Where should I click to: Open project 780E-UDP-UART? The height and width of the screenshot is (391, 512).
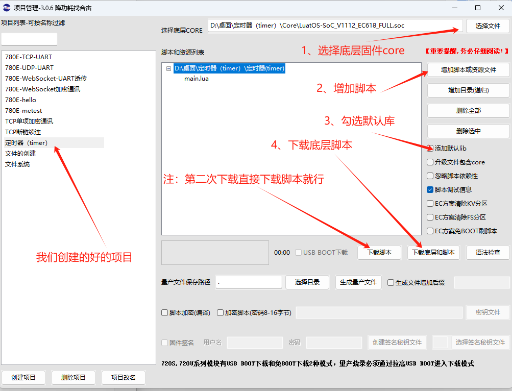point(29,67)
